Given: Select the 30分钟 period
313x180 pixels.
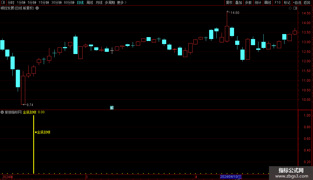Looking at the screenshot, I should (56, 2).
